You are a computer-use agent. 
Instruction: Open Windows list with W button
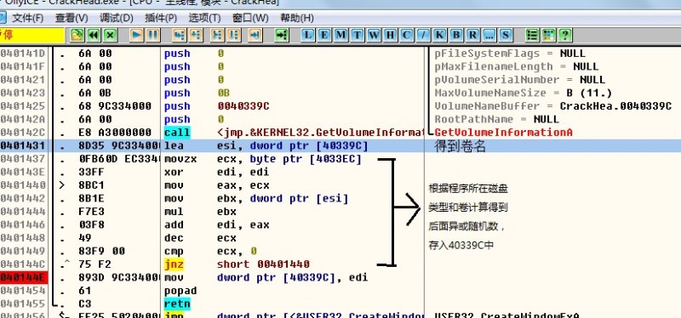point(374,35)
